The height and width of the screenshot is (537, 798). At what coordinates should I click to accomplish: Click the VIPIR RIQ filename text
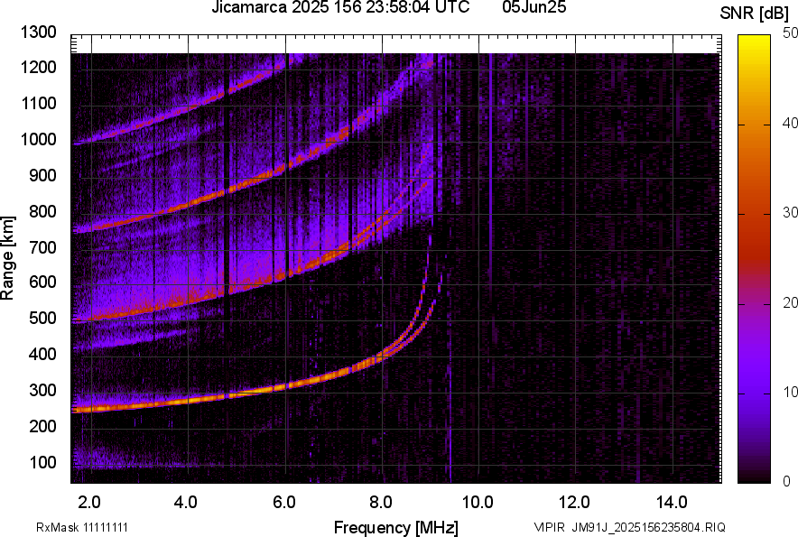pos(629,527)
